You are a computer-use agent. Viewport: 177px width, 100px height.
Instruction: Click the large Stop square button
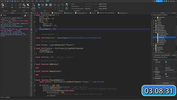[50, 5]
